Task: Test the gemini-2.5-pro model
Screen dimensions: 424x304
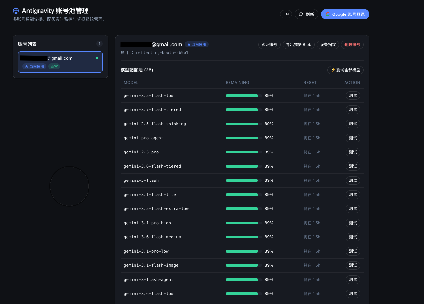Action: 353,152
